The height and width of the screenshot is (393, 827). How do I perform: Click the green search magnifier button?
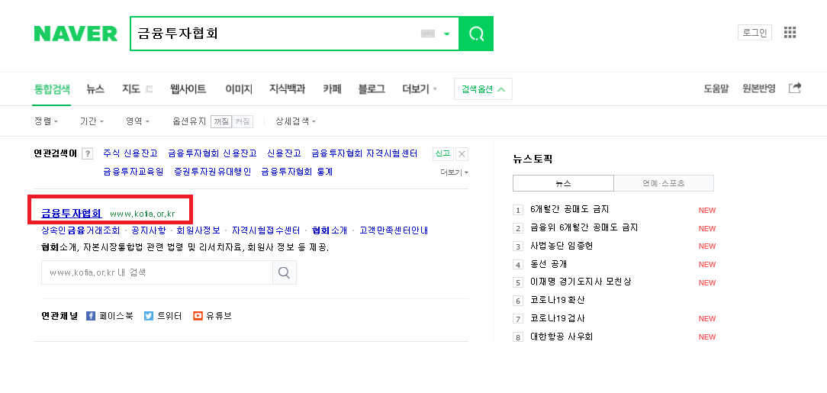click(x=476, y=34)
